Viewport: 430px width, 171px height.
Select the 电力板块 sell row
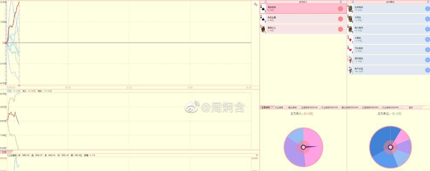[x=389, y=29]
